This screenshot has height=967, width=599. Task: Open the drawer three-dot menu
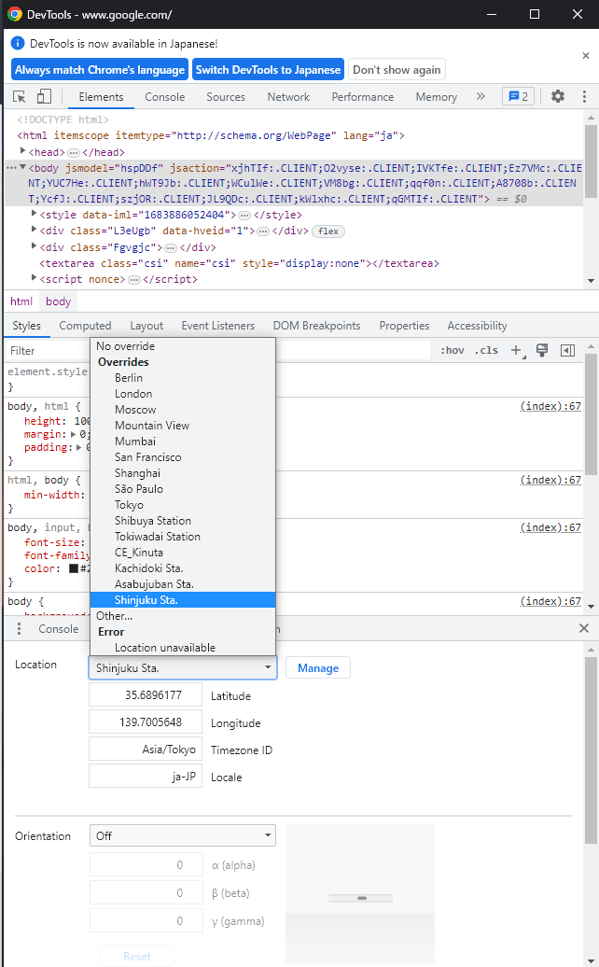point(19,628)
